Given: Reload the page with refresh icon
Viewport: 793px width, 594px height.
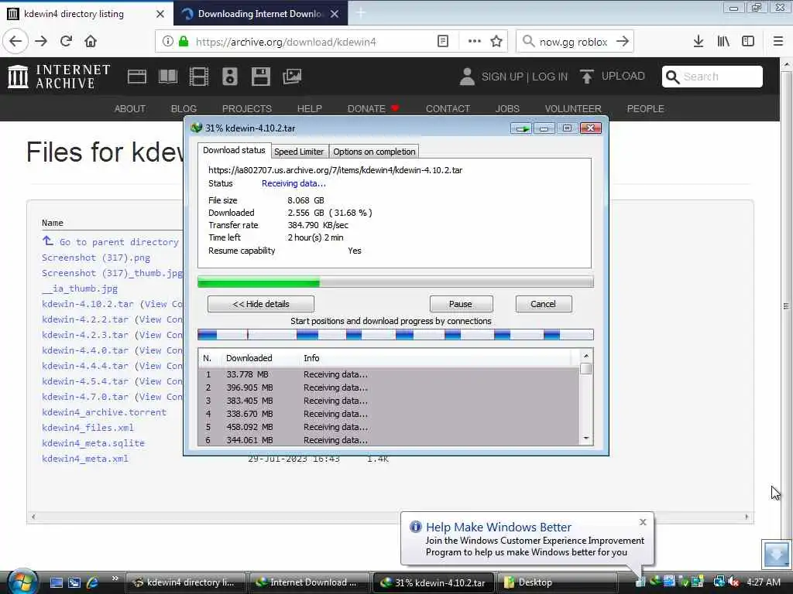Looking at the screenshot, I should click(x=66, y=42).
